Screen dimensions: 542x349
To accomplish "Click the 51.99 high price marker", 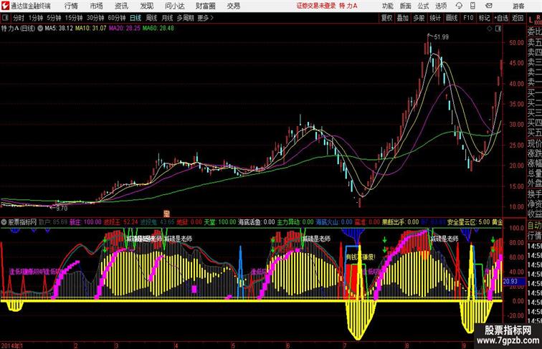I will [441, 37].
